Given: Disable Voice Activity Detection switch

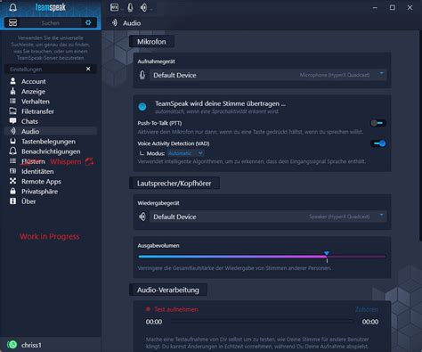Looking at the screenshot, I should [x=378, y=143].
